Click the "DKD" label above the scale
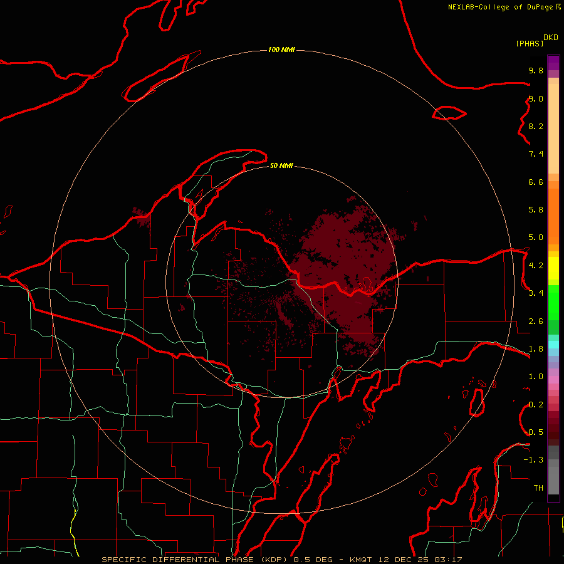 [x=551, y=38]
